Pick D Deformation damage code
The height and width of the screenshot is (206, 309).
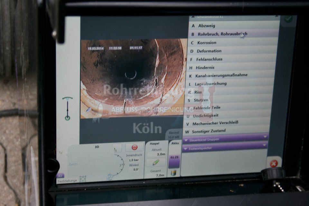(232, 51)
